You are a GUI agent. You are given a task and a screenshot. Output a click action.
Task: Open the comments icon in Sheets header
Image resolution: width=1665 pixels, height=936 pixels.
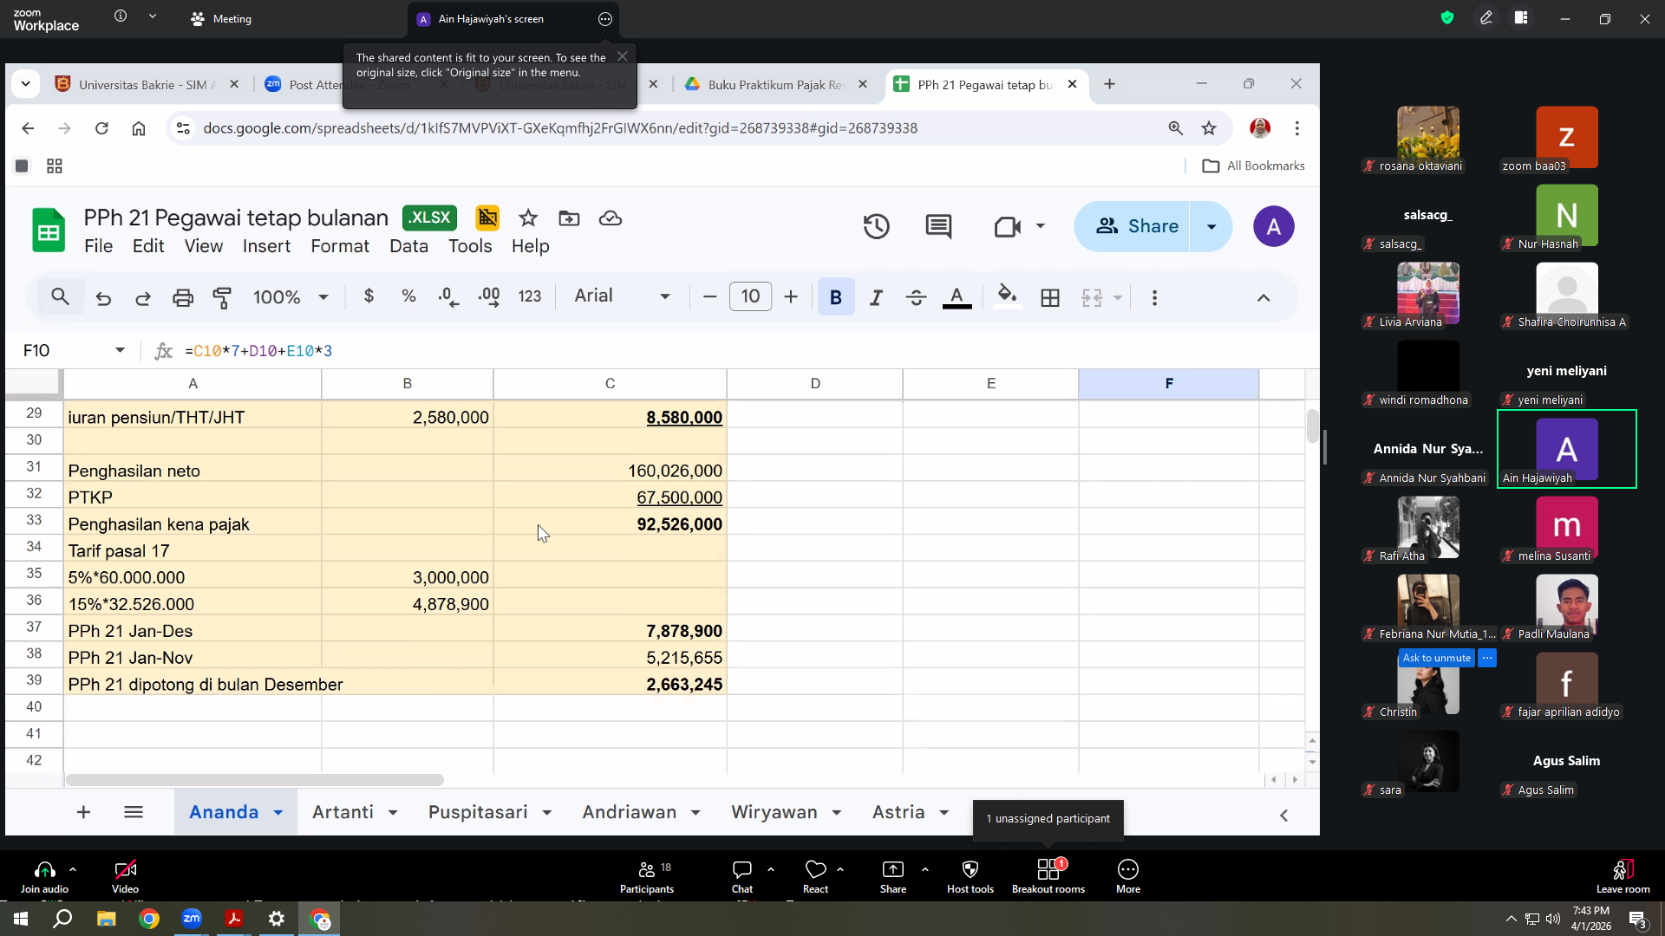click(x=938, y=227)
